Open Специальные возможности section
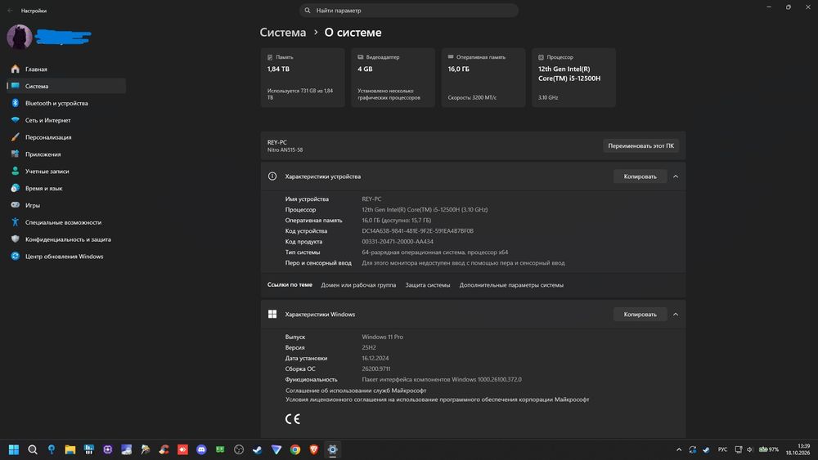 66,222
